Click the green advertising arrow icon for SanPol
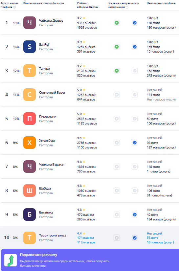The height and width of the screenshot is (271, 179). [x=117, y=47]
